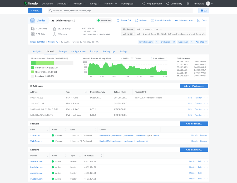237x183 pixels.
Task: Open account settings gear icon
Action: [x=188, y=3]
